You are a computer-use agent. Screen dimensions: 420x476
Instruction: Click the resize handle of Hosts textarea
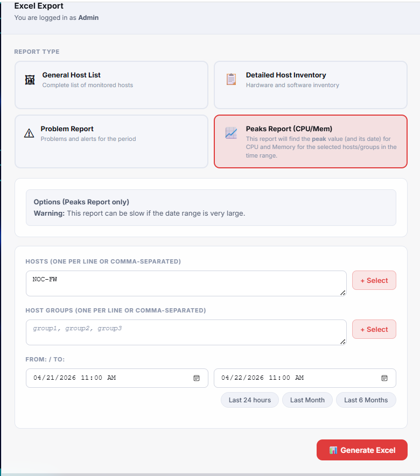pyautogui.click(x=343, y=293)
